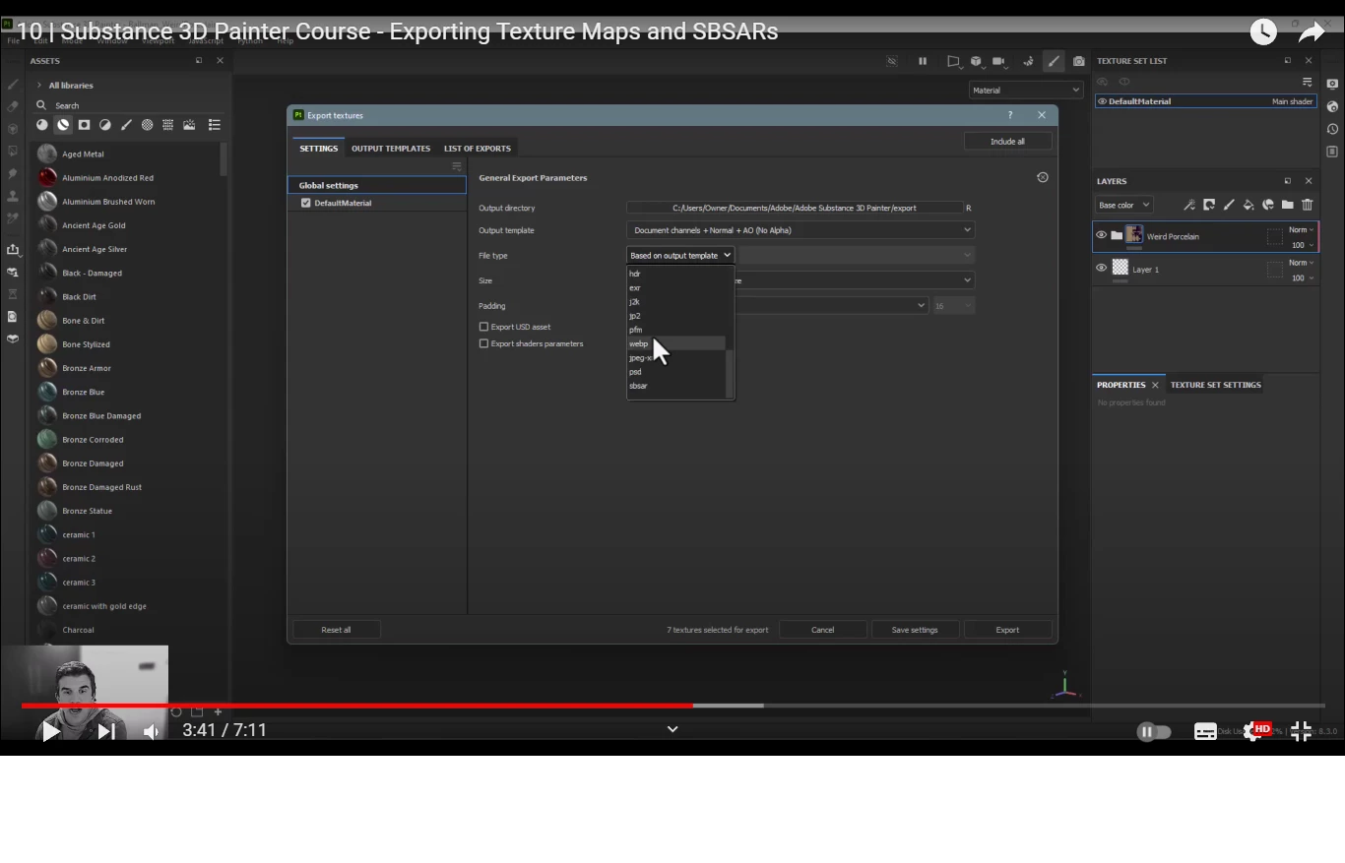The height and width of the screenshot is (863, 1345).
Task: Enable Export USD asset checkbox
Action: [x=483, y=327]
